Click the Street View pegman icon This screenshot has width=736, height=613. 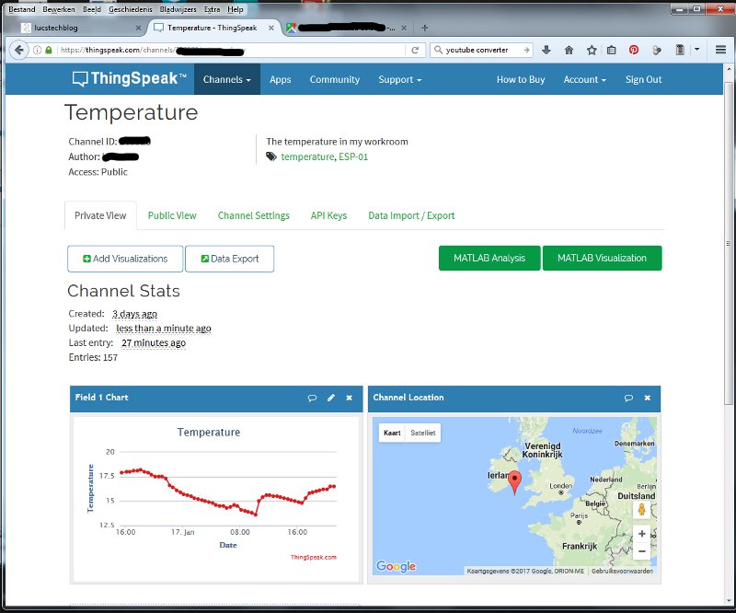(x=641, y=508)
